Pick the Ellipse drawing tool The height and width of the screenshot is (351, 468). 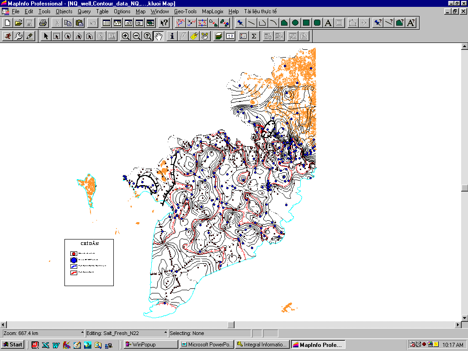point(295,22)
